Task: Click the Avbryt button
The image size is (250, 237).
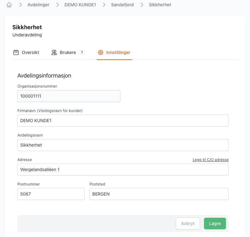Action: point(188,224)
